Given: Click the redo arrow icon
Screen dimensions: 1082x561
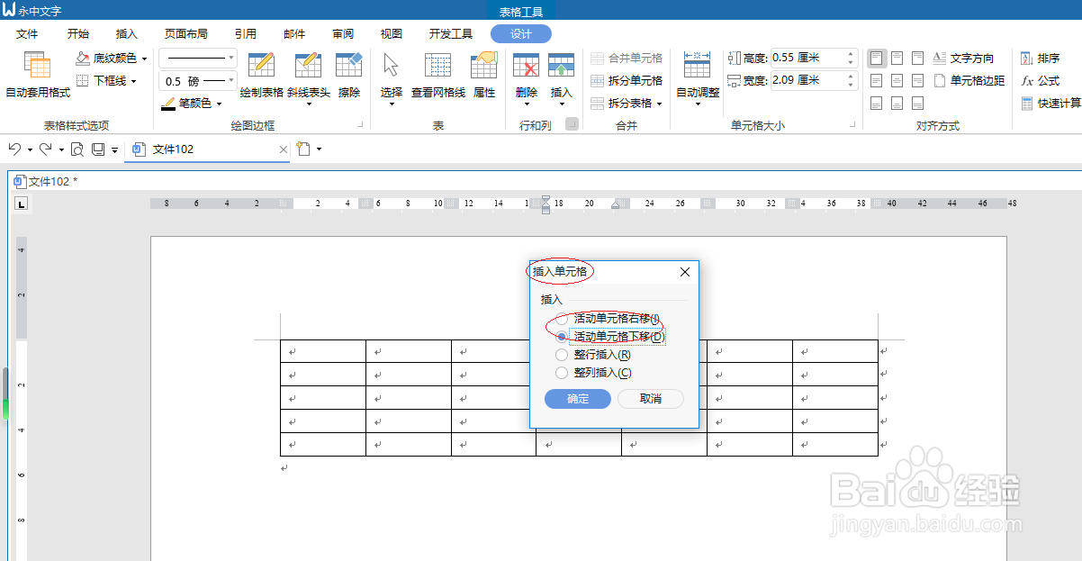Looking at the screenshot, I should coord(45,149).
